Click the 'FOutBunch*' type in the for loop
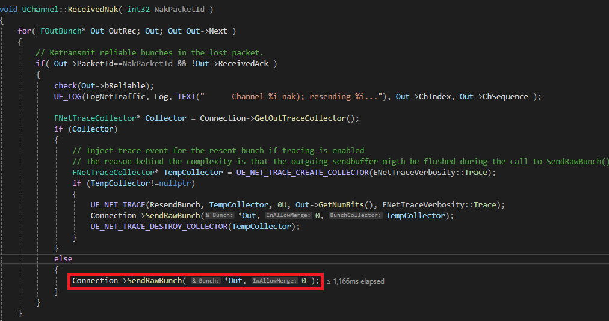This screenshot has width=609, height=321. 63,31
